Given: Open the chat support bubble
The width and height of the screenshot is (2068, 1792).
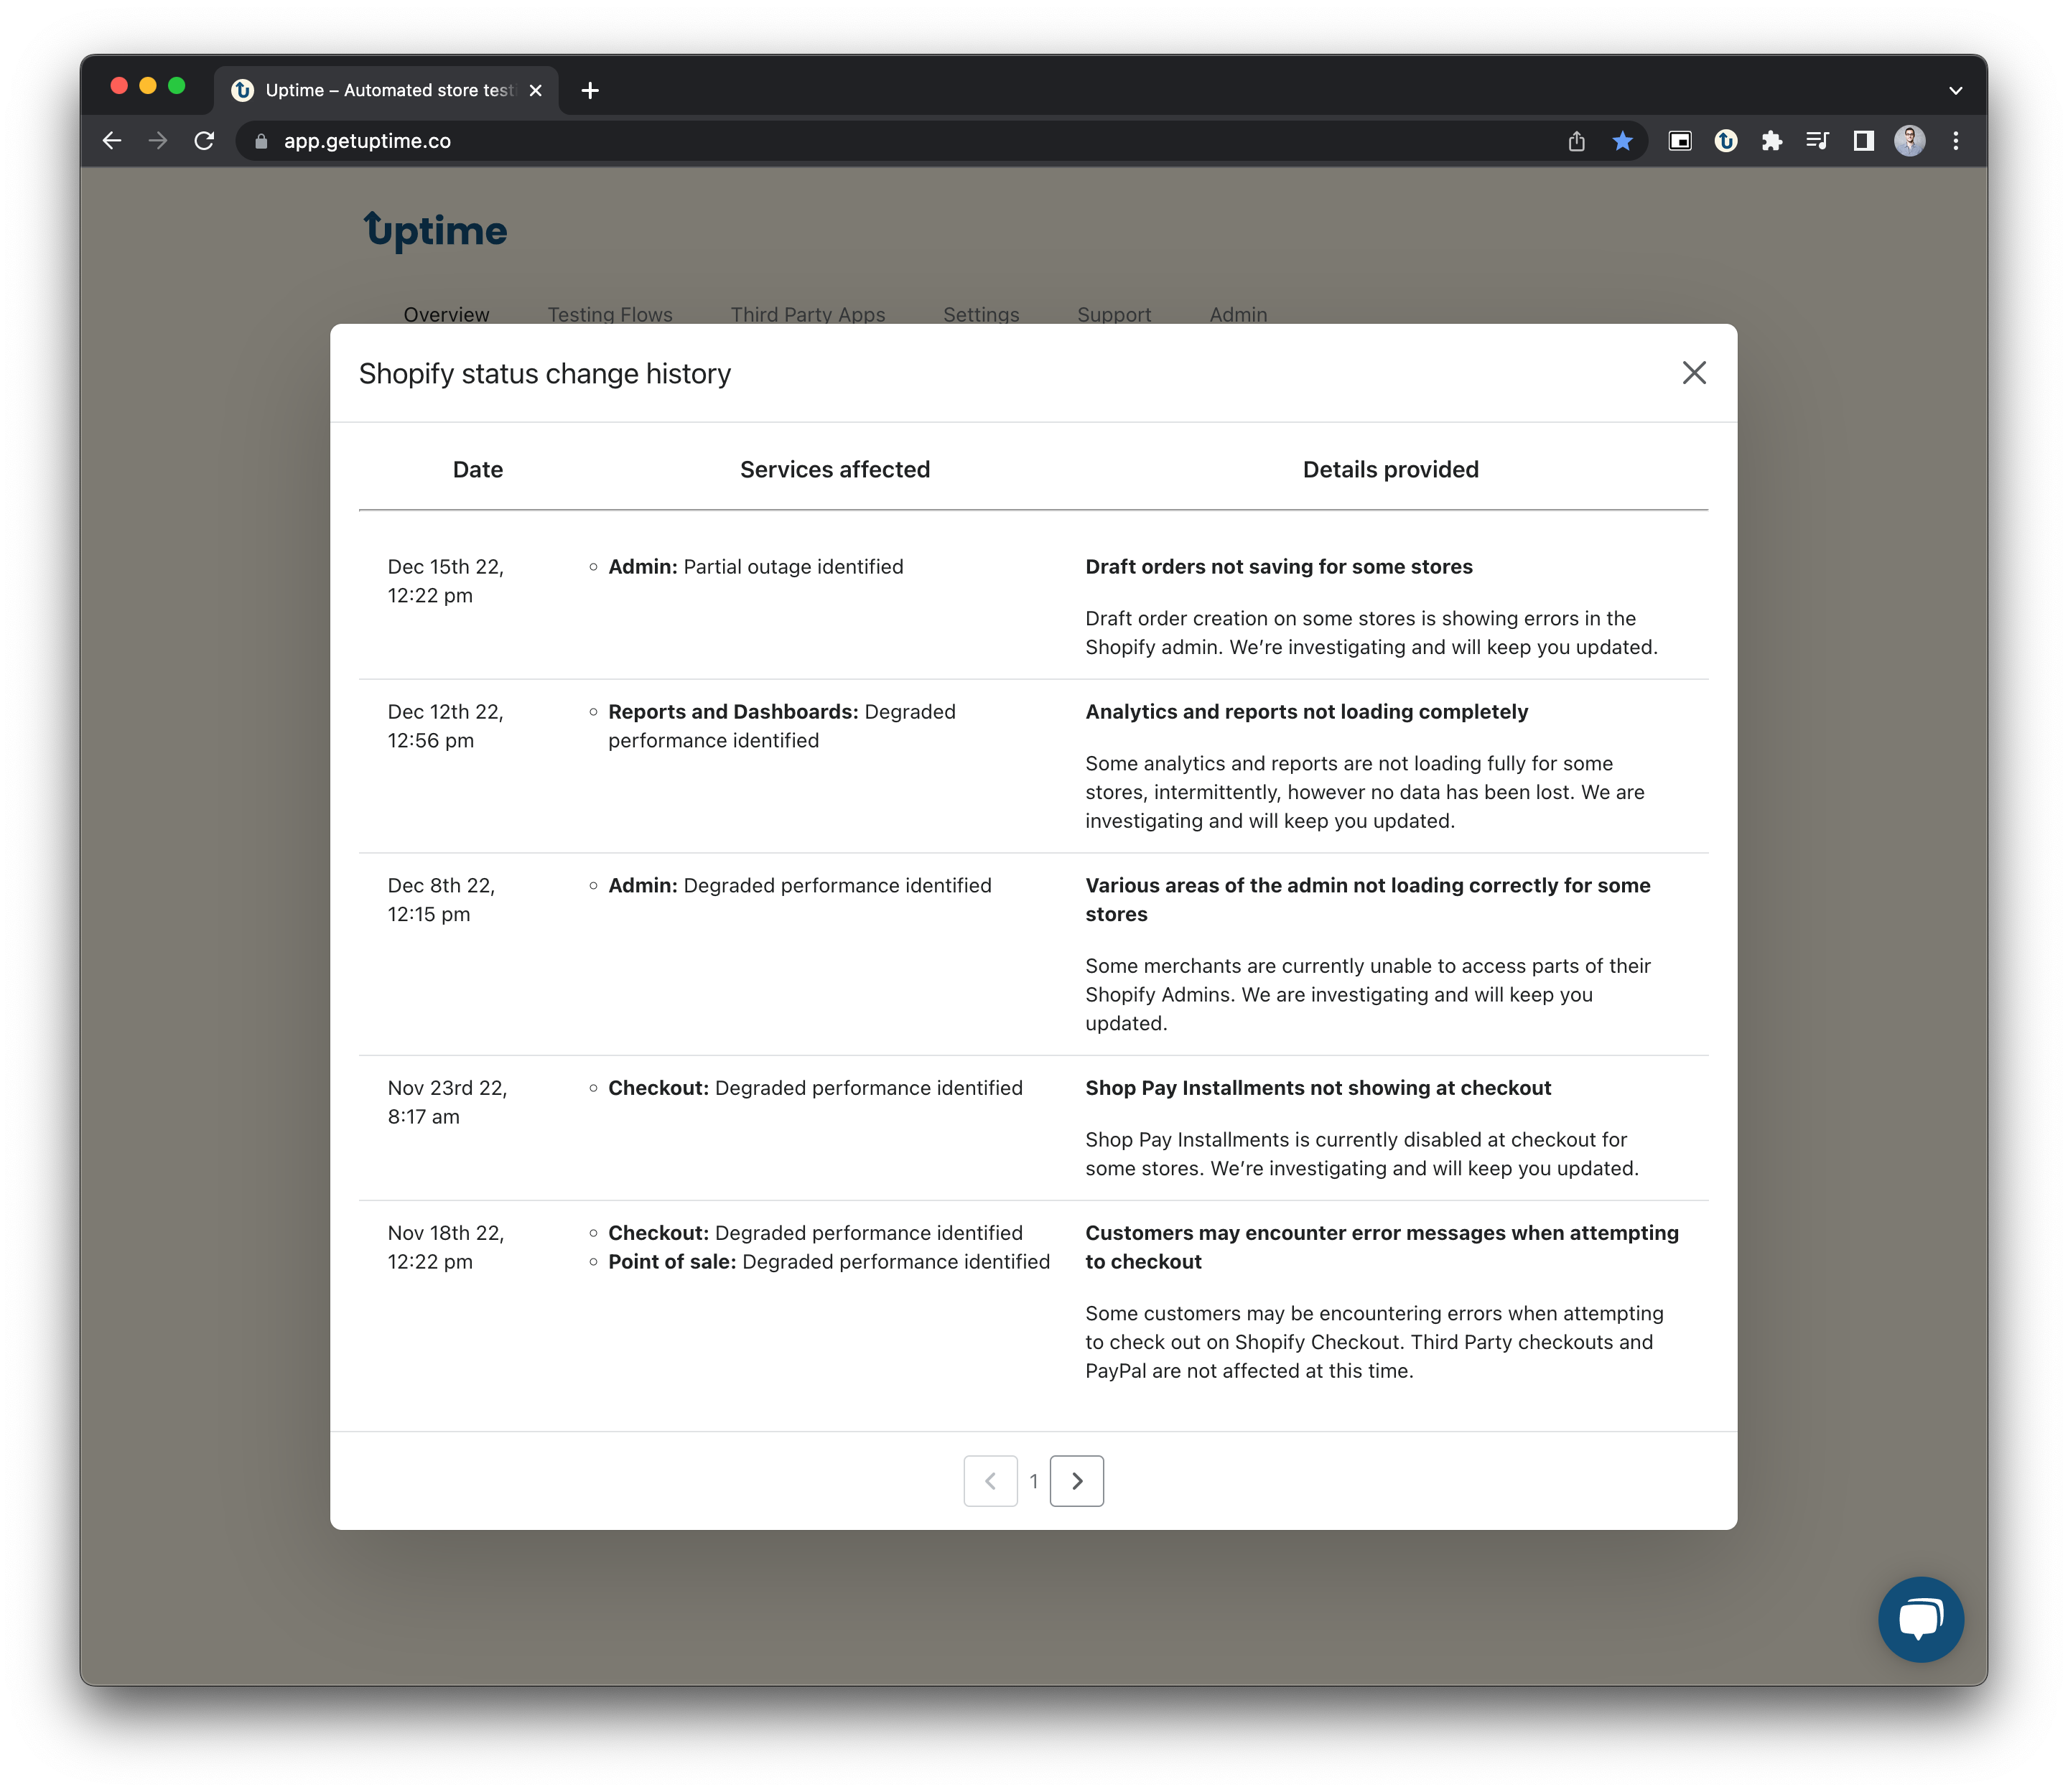Looking at the screenshot, I should [x=1920, y=1619].
